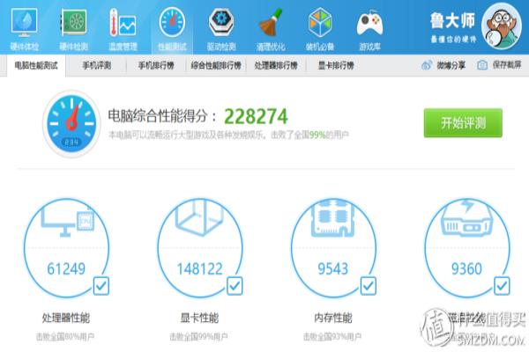This screenshot has width=529, height=352.
Task: Switch to the 电脑性能测试 tab
Action: [x=36, y=65]
